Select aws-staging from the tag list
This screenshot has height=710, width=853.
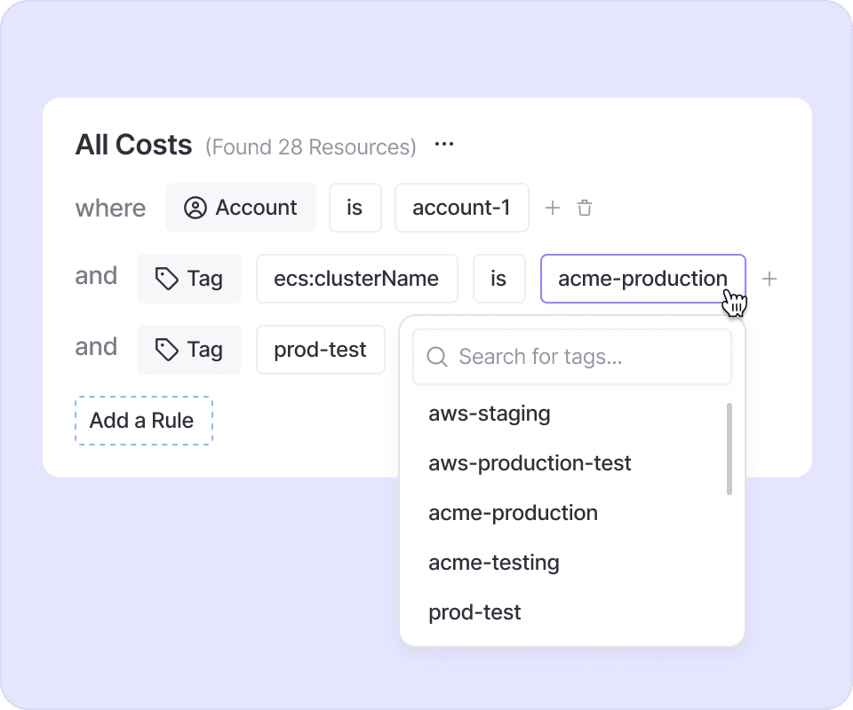[x=489, y=414]
